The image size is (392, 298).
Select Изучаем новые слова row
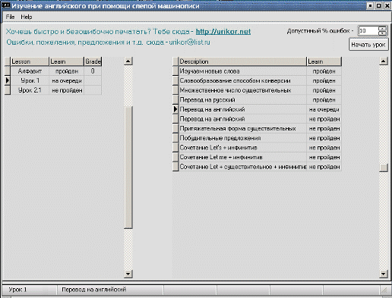pyautogui.click(x=257, y=71)
